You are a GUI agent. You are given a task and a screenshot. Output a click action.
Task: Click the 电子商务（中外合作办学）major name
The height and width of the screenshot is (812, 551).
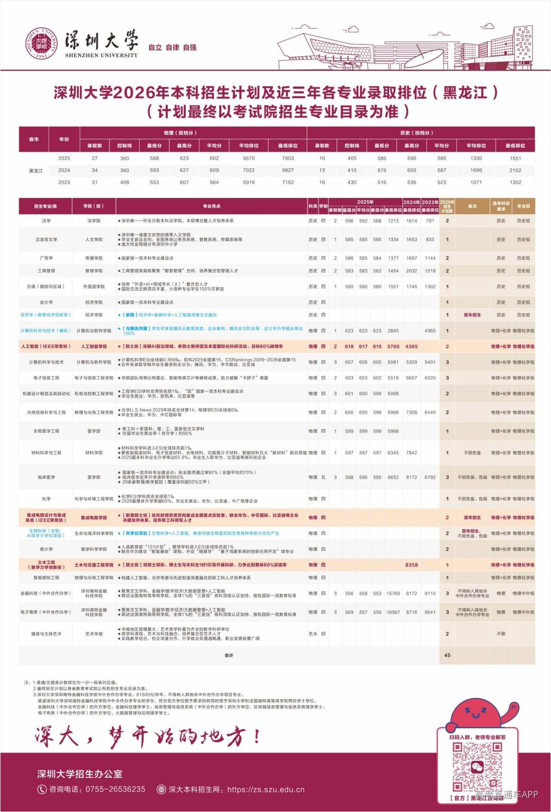coord(46,612)
